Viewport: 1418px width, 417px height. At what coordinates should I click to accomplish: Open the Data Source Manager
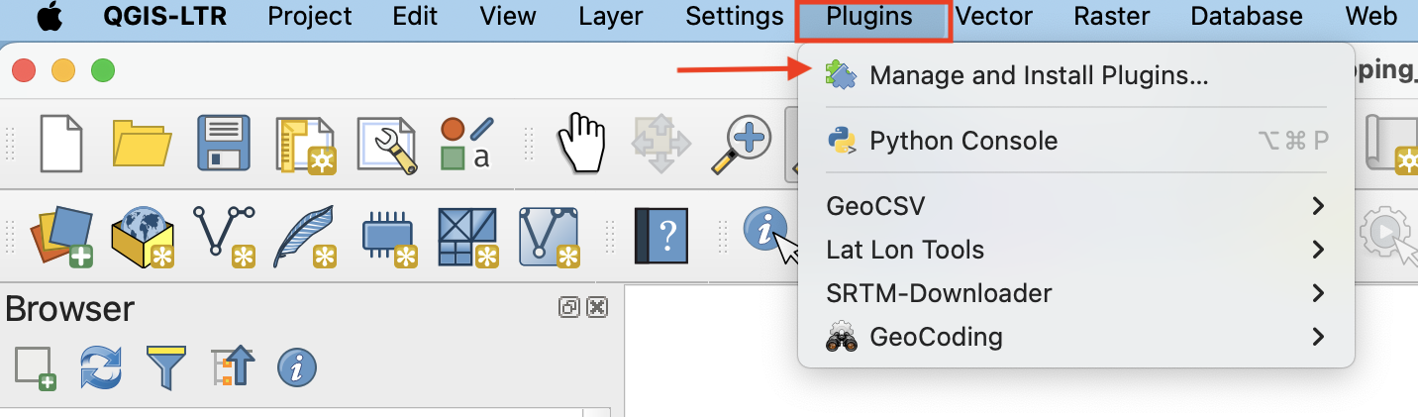tap(65, 235)
